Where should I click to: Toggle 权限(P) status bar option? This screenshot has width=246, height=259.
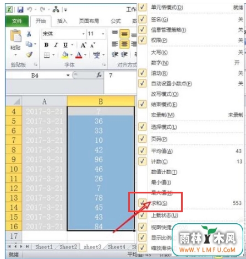click(191, 40)
